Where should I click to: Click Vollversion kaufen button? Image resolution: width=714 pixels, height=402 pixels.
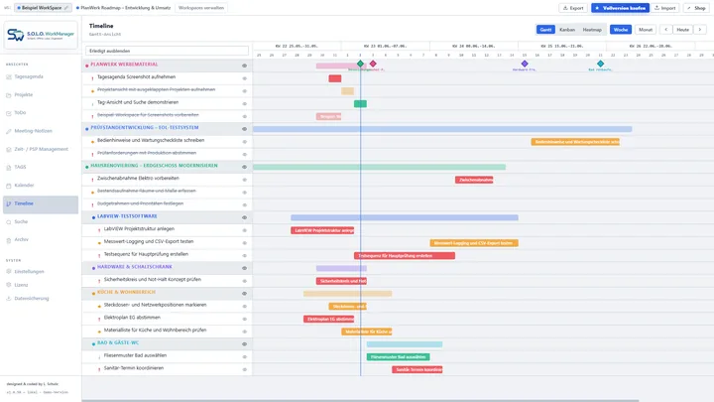(x=620, y=8)
